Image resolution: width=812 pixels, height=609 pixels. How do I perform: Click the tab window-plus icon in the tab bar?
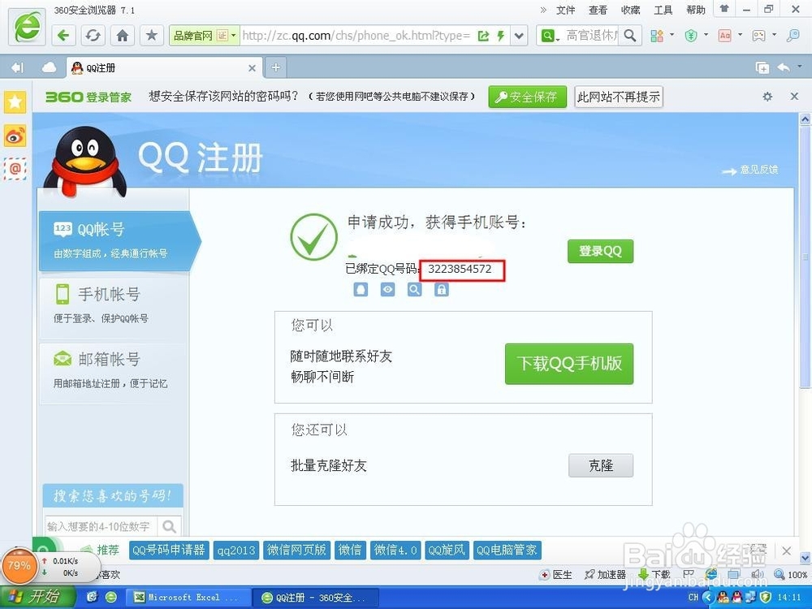coord(762,67)
